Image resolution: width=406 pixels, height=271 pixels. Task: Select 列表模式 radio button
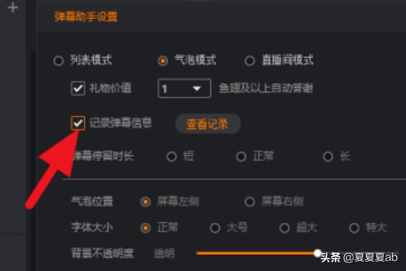(59, 61)
